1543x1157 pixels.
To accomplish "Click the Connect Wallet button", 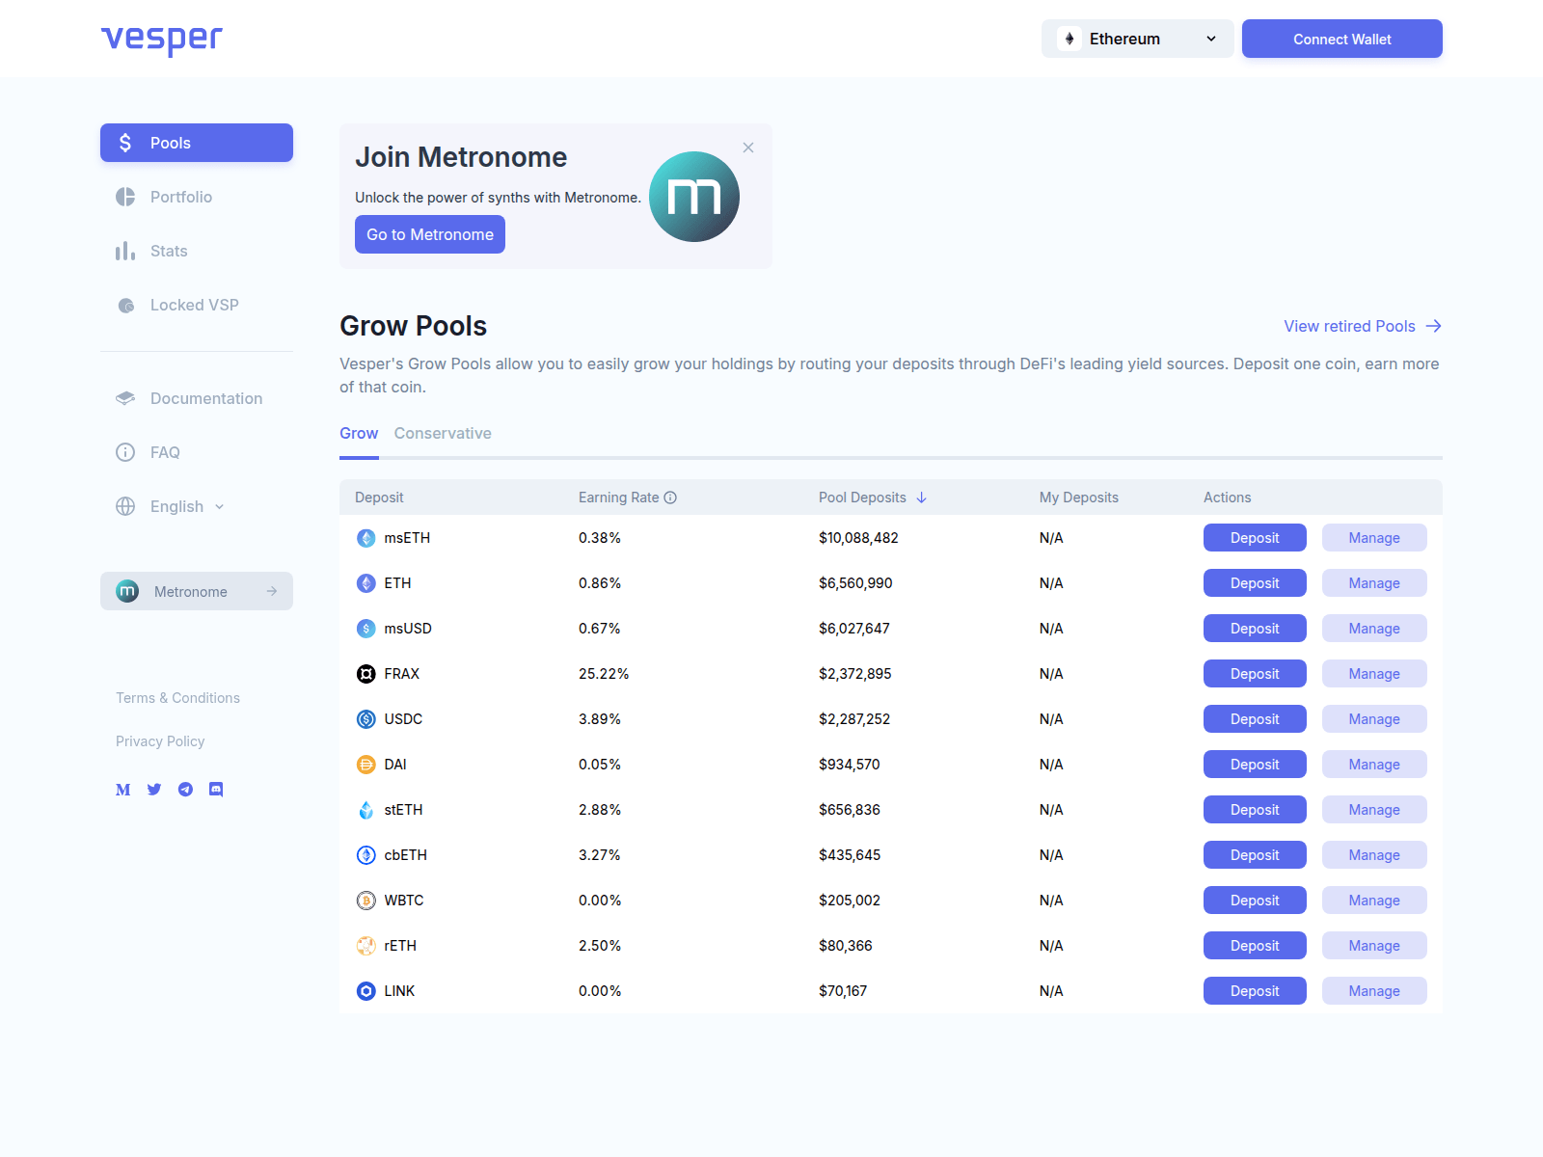I will pyautogui.click(x=1341, y=39).
